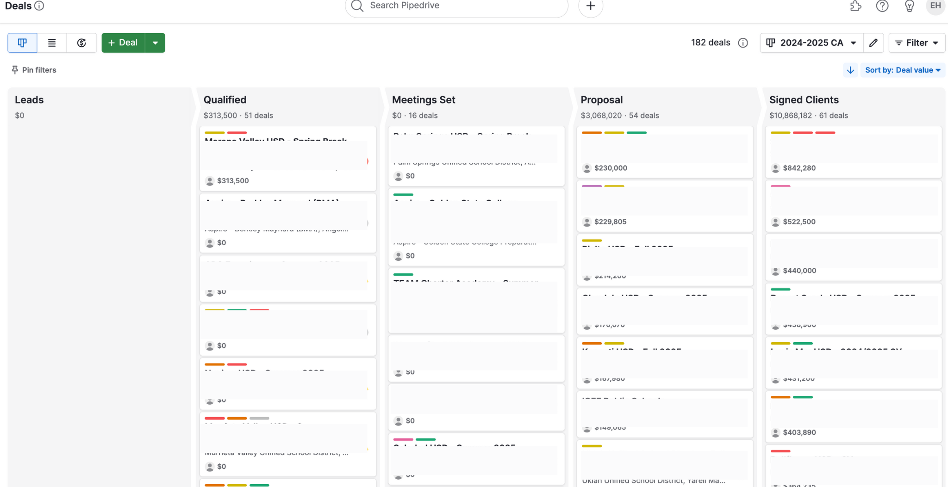
Task: Open the sales assistant lightbulb icon
Action: 909,6
